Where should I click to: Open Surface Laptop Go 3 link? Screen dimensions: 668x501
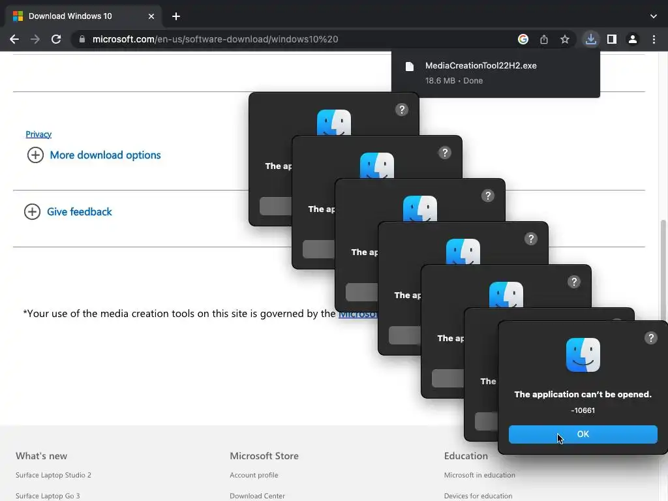(x=48, y=496)
